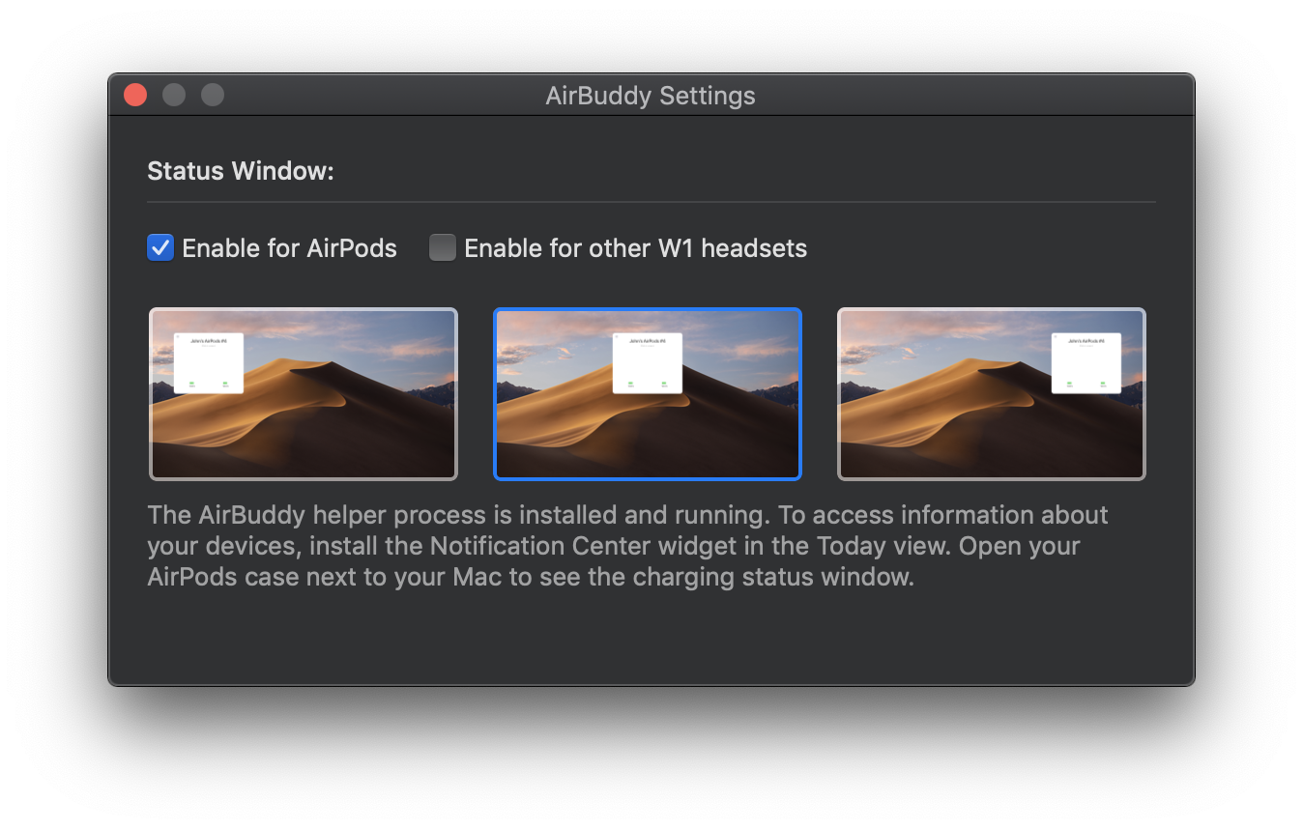Minimize the AirBuddy Settings window
Screen dimensions: 1303x829
point(174,95)
